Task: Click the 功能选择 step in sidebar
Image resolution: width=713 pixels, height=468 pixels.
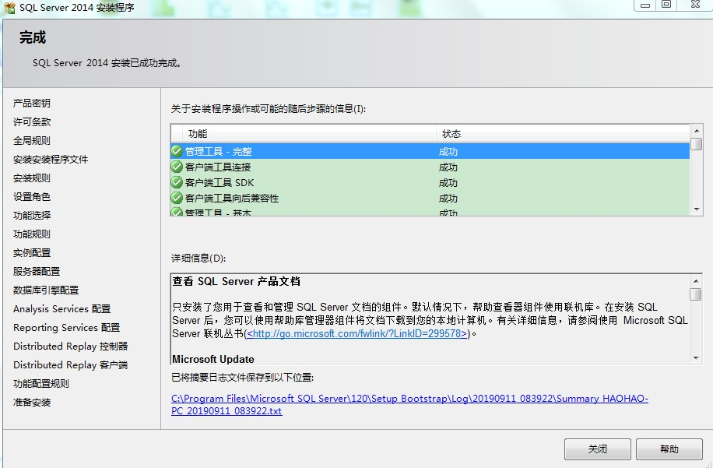Action: click(31, 215)
